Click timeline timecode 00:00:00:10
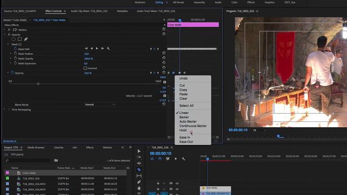The image size is (347, 195). point(160,153)
